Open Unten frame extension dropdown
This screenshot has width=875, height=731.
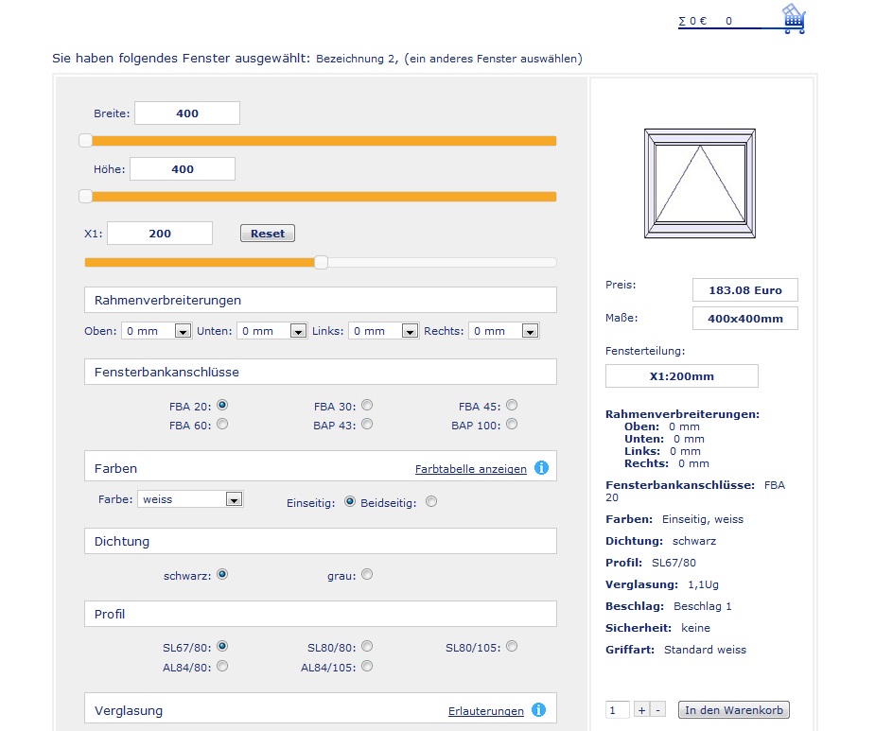pos(272,331)
